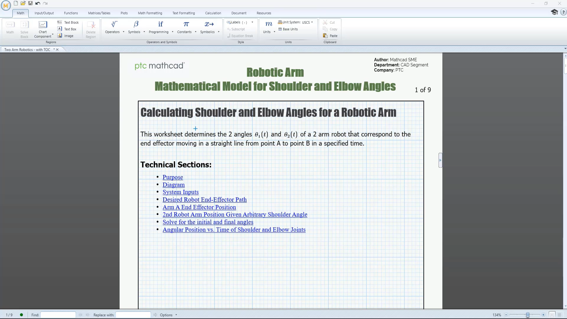Click the Save icon in title bar
The image size is (567, 319).
pos(30,3)
